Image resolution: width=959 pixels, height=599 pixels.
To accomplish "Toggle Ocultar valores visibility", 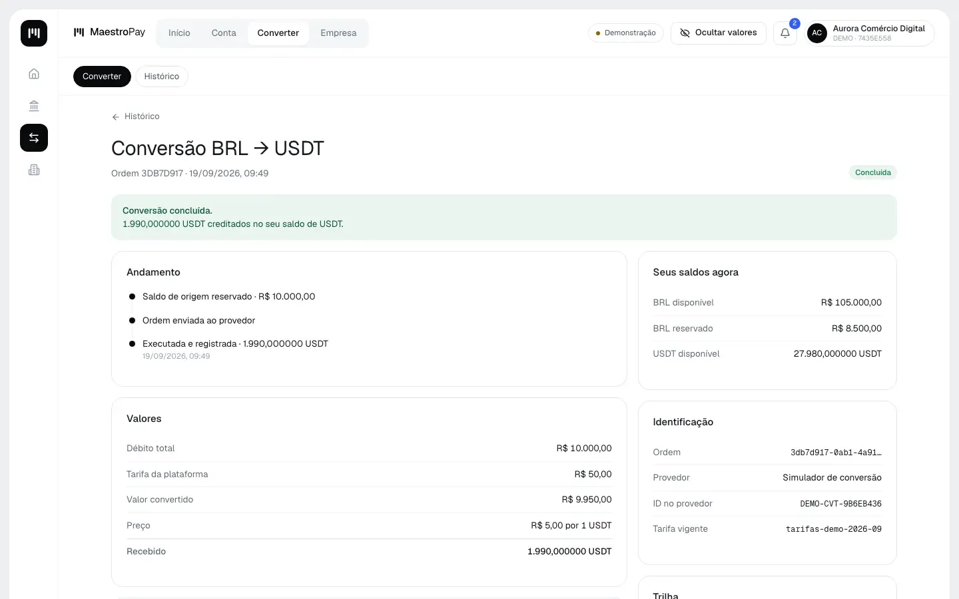I will click(719, 33).
